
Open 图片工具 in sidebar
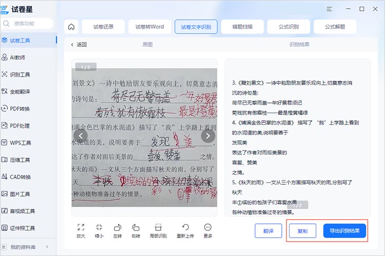point(28,194)
